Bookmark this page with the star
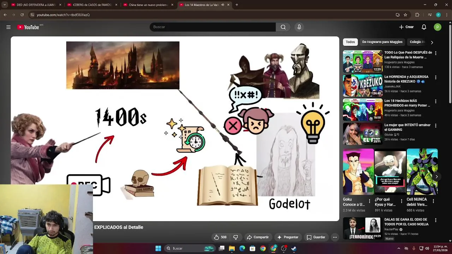The height and width of the screenshot is (254, 452). click(405, 15)
